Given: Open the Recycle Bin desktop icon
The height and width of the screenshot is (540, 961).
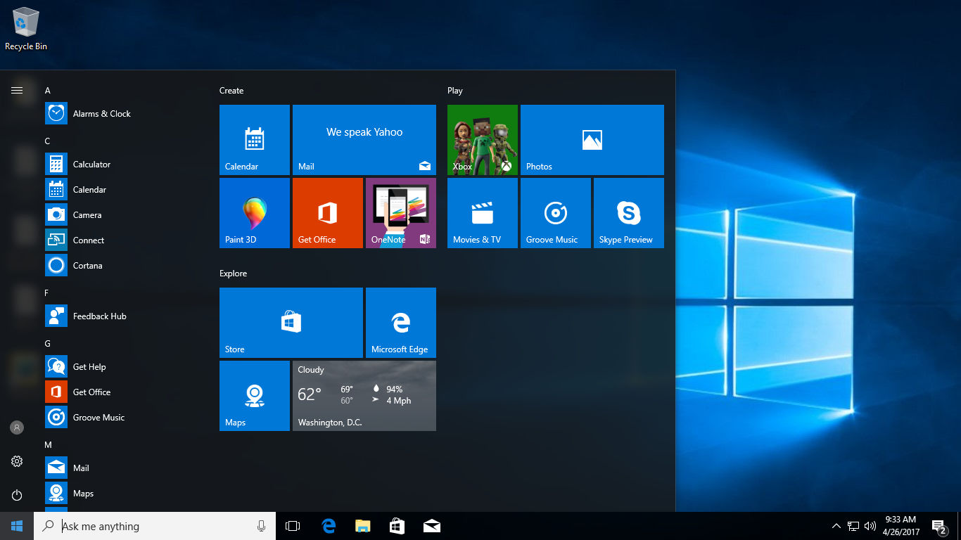Looking at the screenshot, I should point(26,28).
